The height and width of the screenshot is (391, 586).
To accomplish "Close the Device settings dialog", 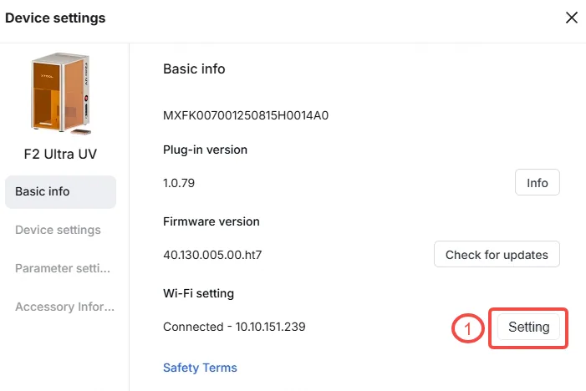I will click(x=572, y=18).
